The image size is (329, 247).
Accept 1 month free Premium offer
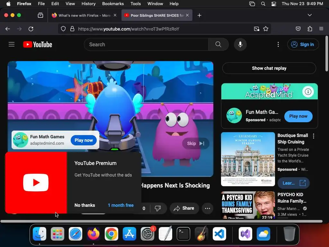click(121, 205)
